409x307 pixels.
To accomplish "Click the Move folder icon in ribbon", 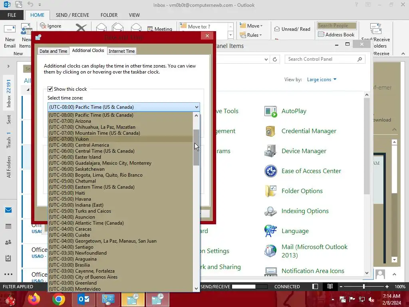I will 243,26.
